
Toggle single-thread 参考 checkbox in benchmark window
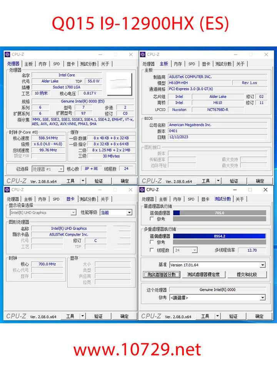(x=152, y=219)
